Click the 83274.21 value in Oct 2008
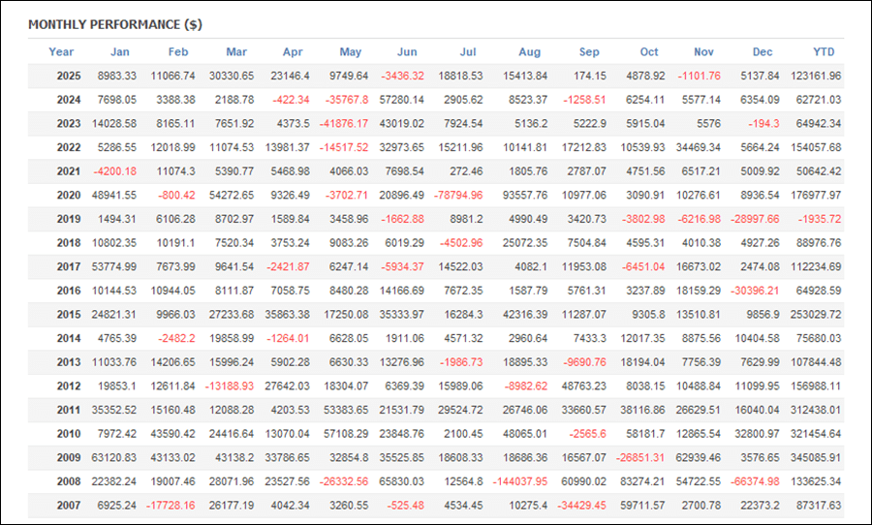 coord(640,481)
